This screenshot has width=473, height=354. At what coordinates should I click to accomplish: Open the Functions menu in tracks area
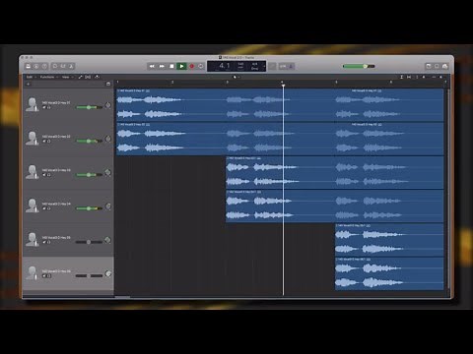point(48,77)
